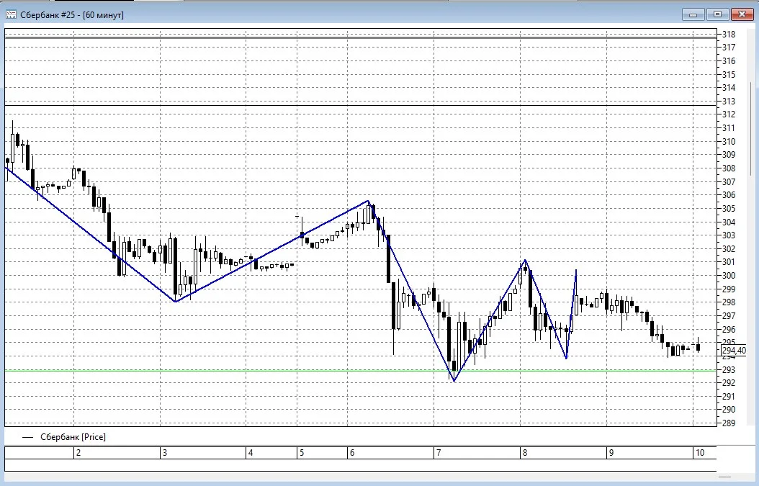Click the 300 price axis label
This screenshot has width=759, height=486.
[x=729, y=276]
